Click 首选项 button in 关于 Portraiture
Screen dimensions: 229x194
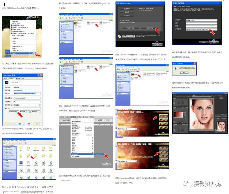coord(127,12)
